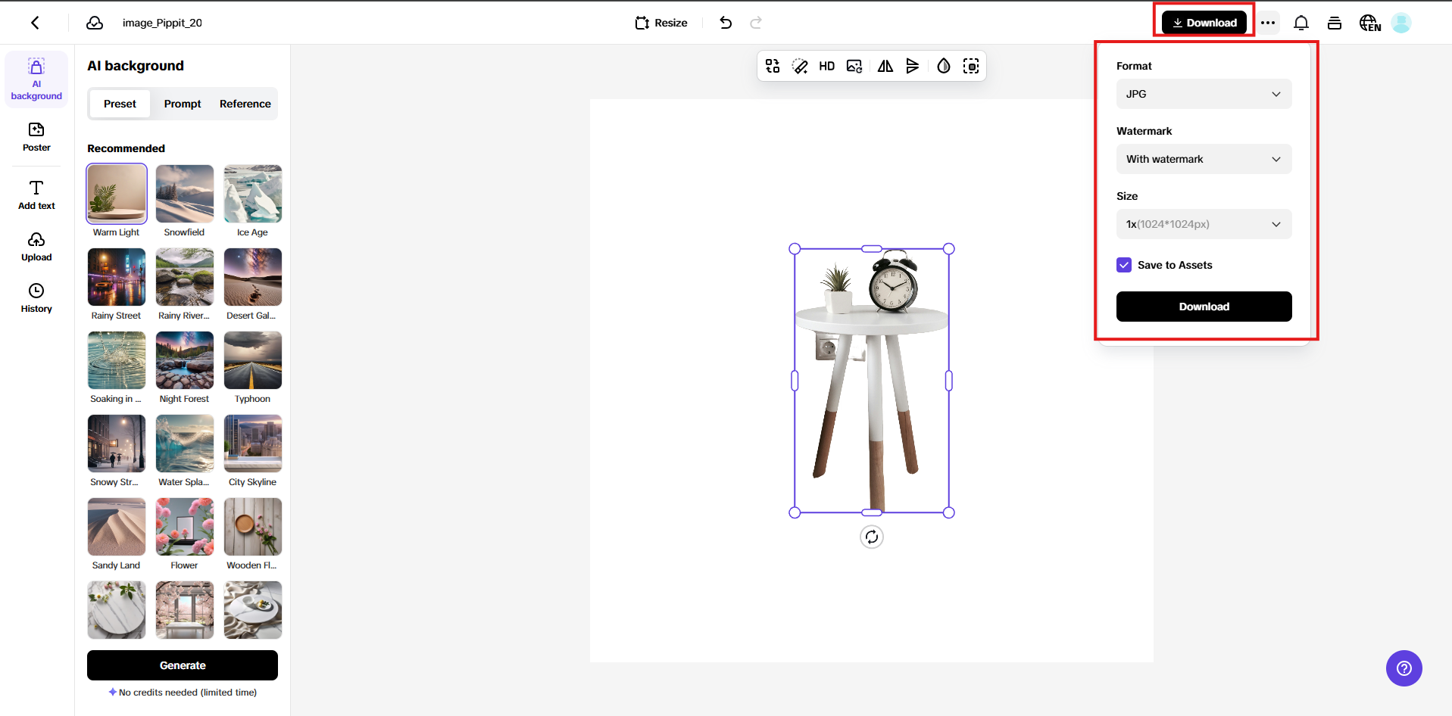The width and height of the screenshot is (1452, 716).
Task: Flip the image vertically
Action: [913, 66]
